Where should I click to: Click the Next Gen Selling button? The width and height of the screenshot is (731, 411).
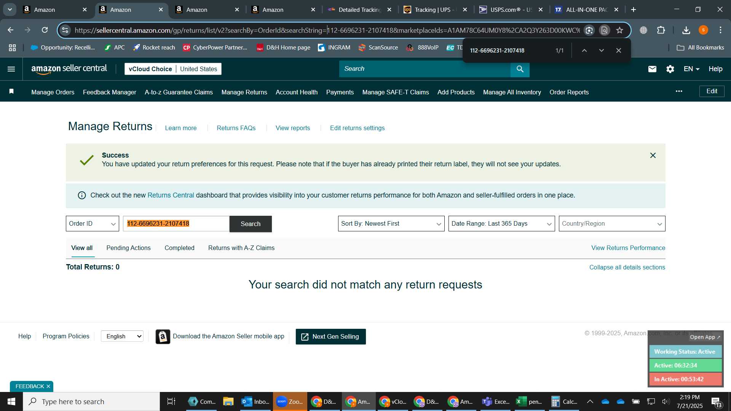click(330, 337)
